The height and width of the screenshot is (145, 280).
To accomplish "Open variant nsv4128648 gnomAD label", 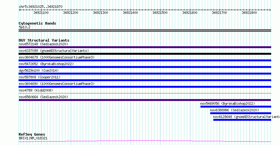I will [246, 117].
